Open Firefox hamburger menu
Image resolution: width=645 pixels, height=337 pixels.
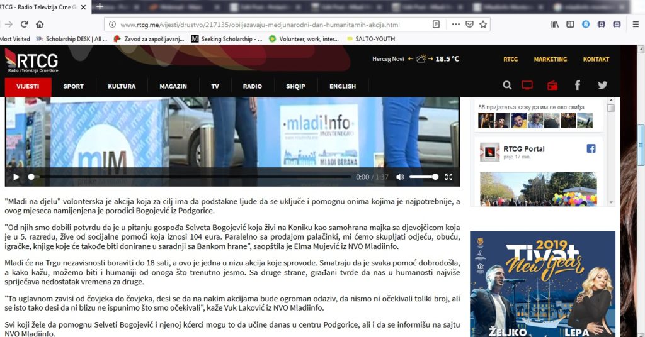[x=636, y=25]
